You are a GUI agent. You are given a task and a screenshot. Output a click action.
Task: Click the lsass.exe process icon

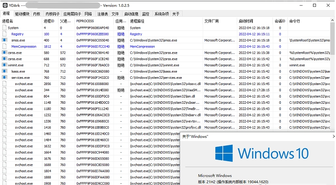click(5, 72)
